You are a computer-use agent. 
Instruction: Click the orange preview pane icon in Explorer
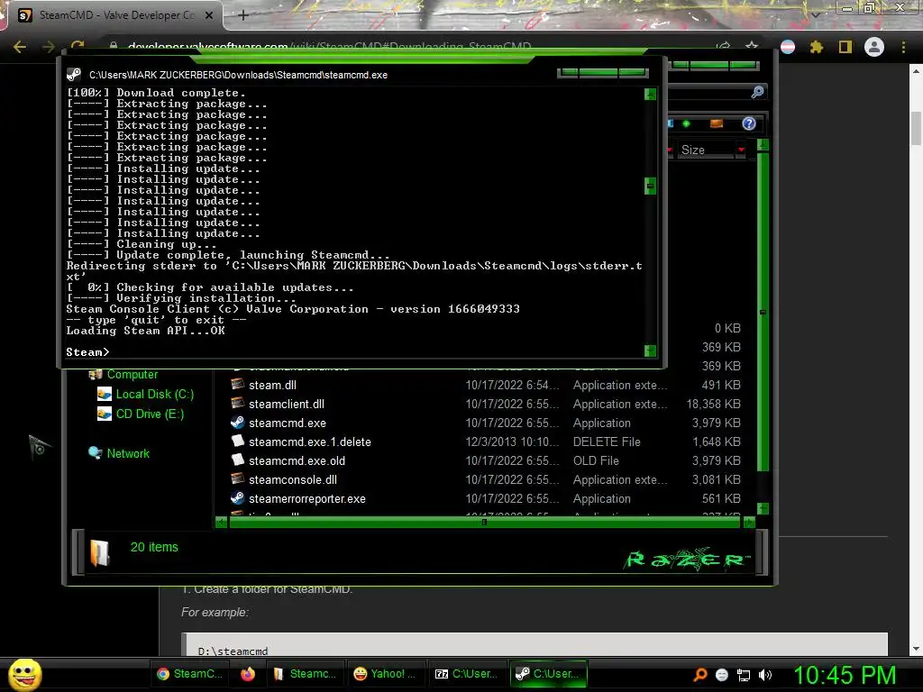tap(717, 123)
